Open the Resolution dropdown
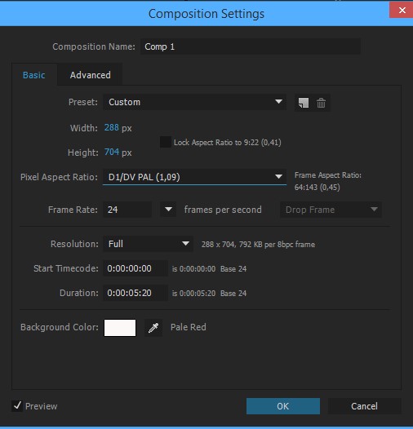The image size is (413, 429). [x=148, y=244]
